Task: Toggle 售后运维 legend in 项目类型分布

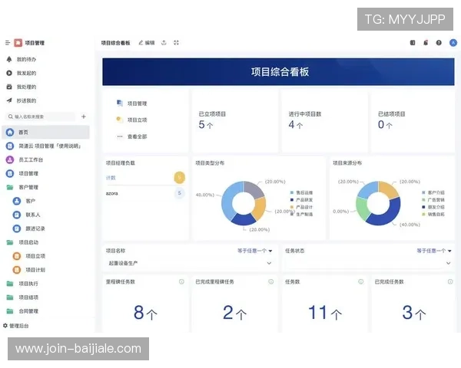Action: (301, 192)
